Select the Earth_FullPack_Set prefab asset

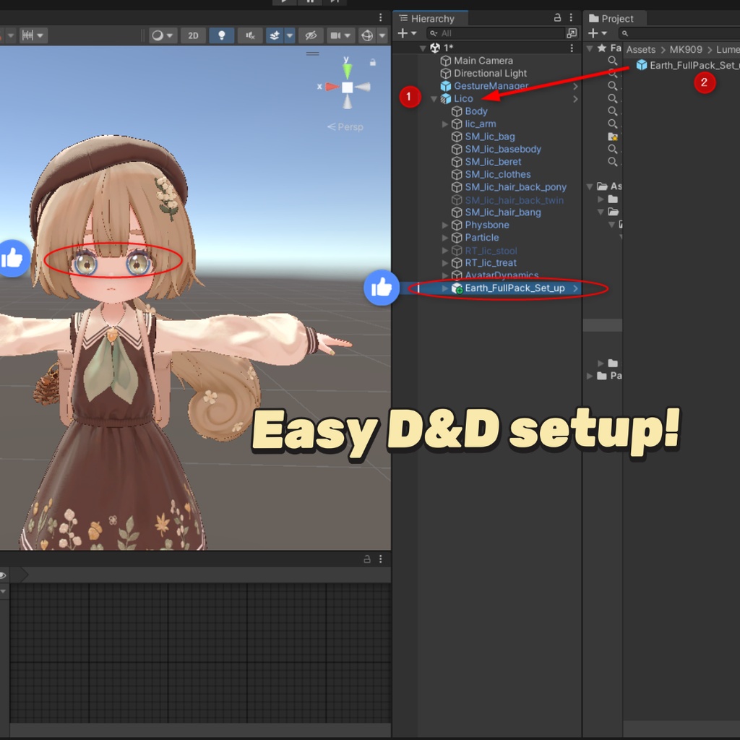(x=688, y=65)
